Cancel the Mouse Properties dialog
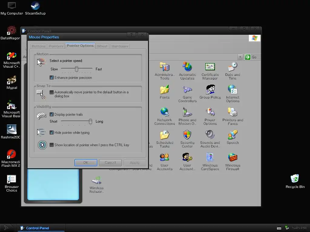Image resolution: width=310 pixels, height=232 pixels. tap(110, 163)
